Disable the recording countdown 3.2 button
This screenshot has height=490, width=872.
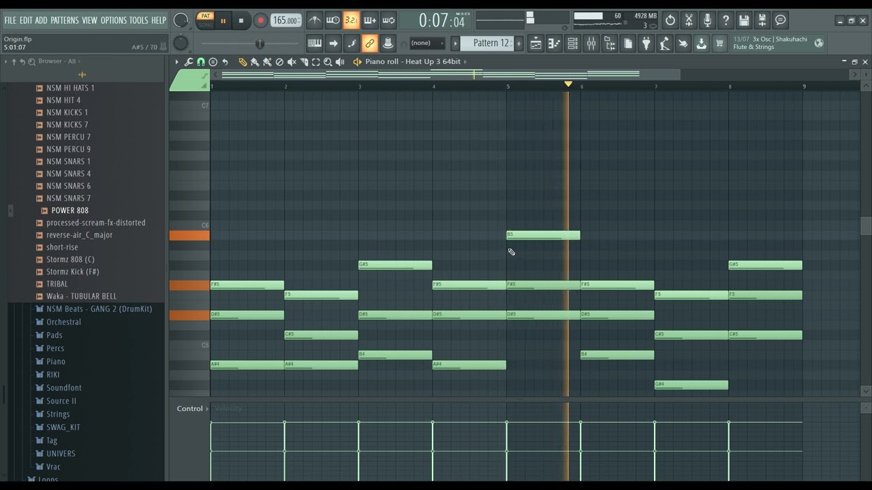click(x=351, y=20)
